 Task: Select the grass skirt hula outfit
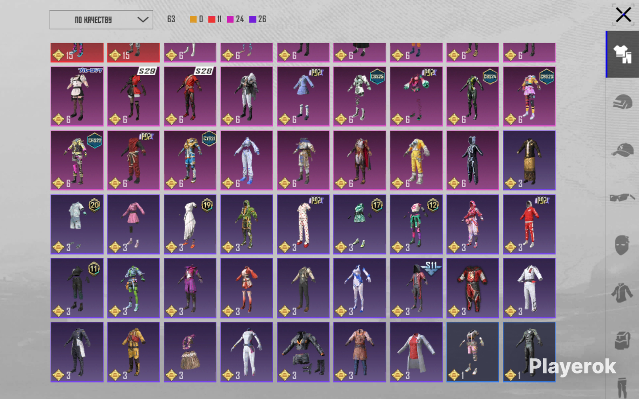[190, 352]
